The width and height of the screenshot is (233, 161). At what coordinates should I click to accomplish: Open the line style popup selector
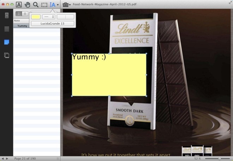pos(49,17)
